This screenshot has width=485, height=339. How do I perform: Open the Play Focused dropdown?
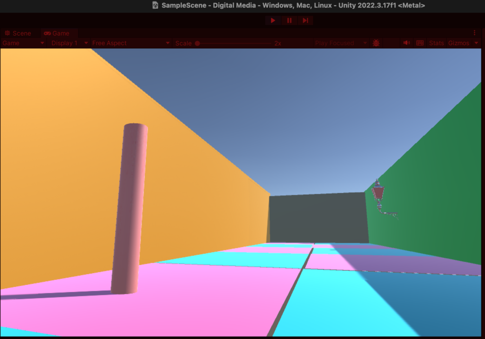(x=341, y=43)
